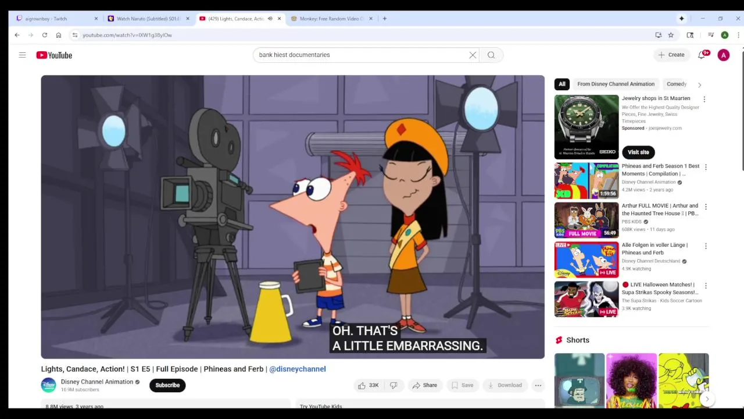Open LIVE Halloween Matches video title
The height and width of the screenshot is (419, 744).
pyautogui.click(x=660, y=289)
